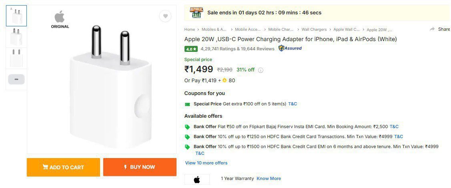Show the third adapter thumbnail image
The image size is (451, 188).
16,58
